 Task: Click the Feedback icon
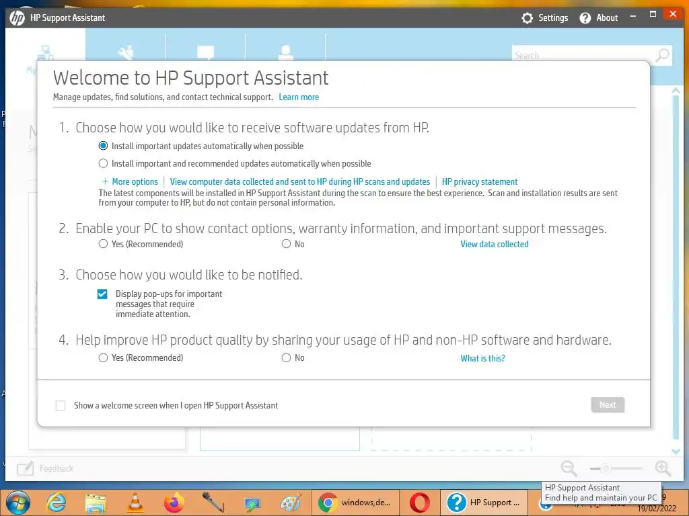pos(26,468)
